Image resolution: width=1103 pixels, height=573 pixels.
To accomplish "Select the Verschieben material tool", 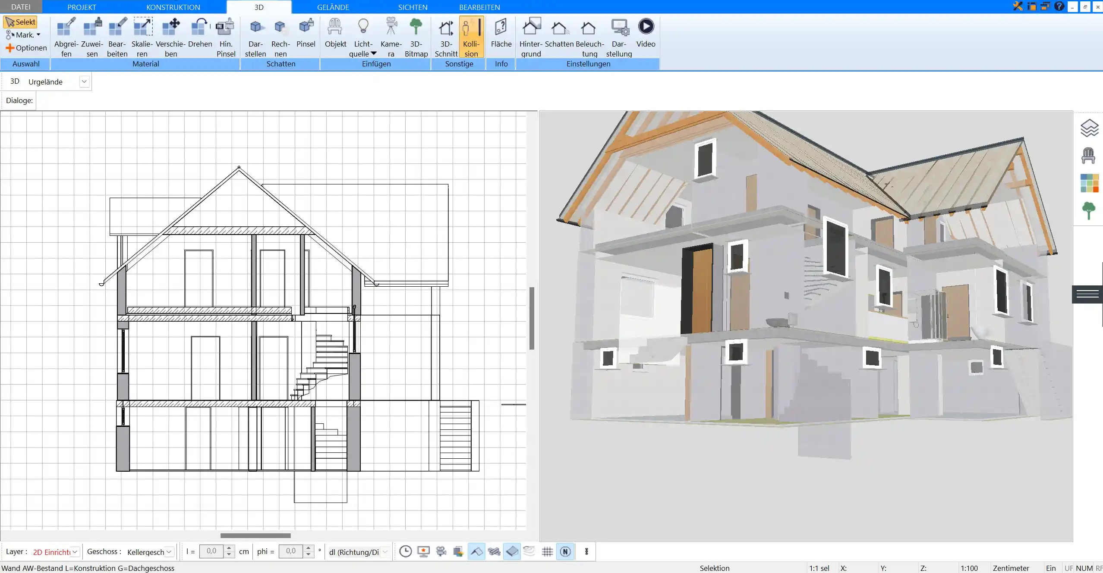I will point(171,37).
